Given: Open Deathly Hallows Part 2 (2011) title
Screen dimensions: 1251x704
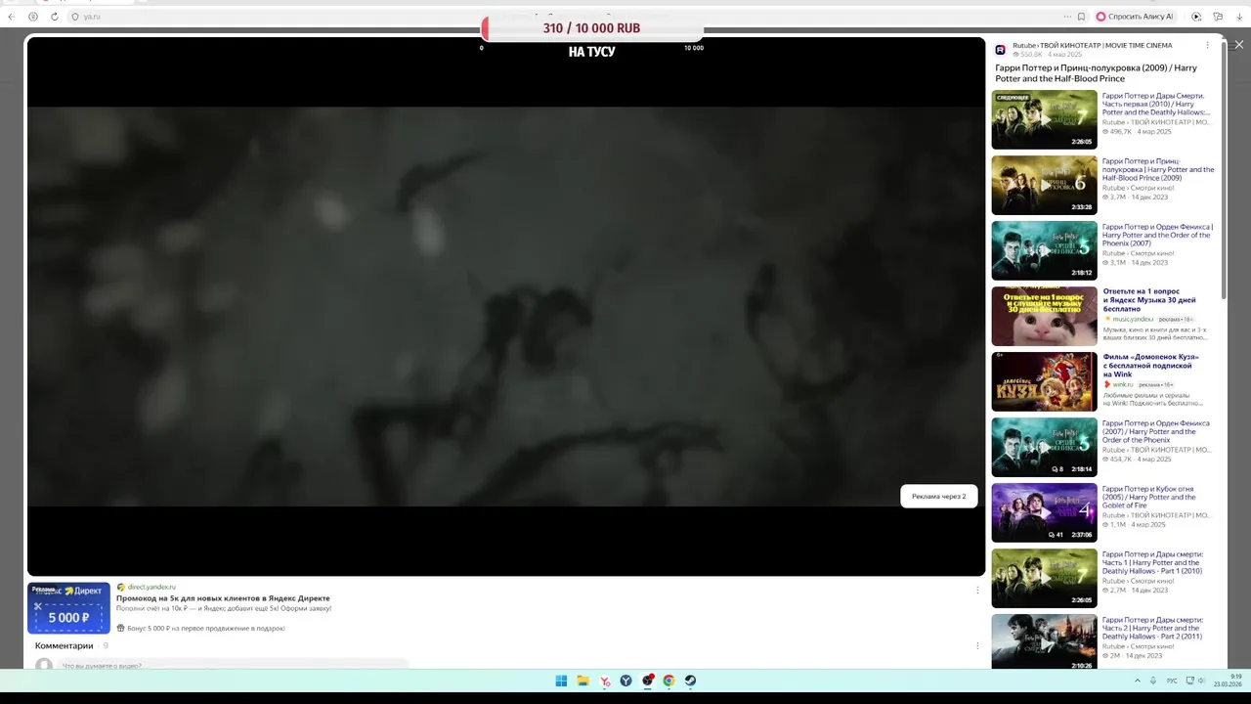Looking at the screenshot, I should click(1153, 628).
